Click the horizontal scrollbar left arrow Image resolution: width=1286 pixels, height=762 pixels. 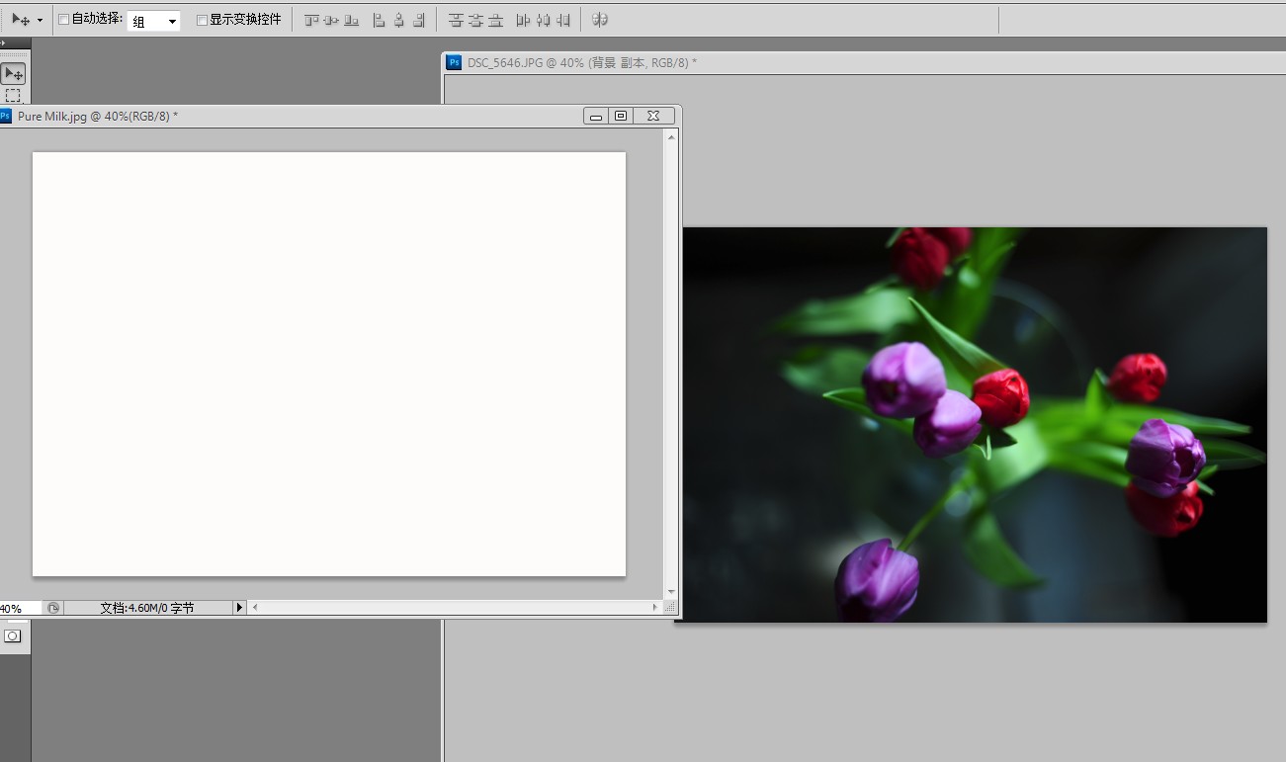point(255,608)
